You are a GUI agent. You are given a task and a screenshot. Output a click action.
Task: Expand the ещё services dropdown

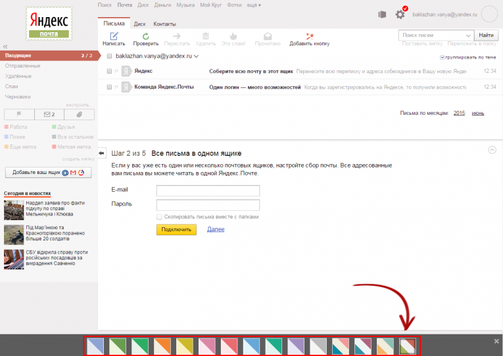point(254,5)
